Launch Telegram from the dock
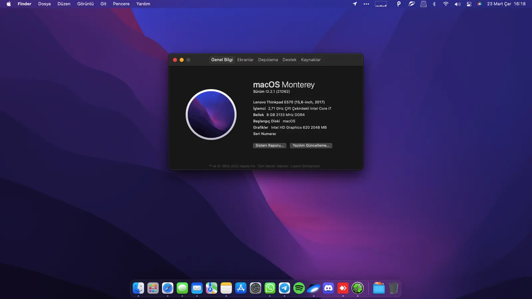This screenshot has width=532, height=299. [x=284, y=288]
